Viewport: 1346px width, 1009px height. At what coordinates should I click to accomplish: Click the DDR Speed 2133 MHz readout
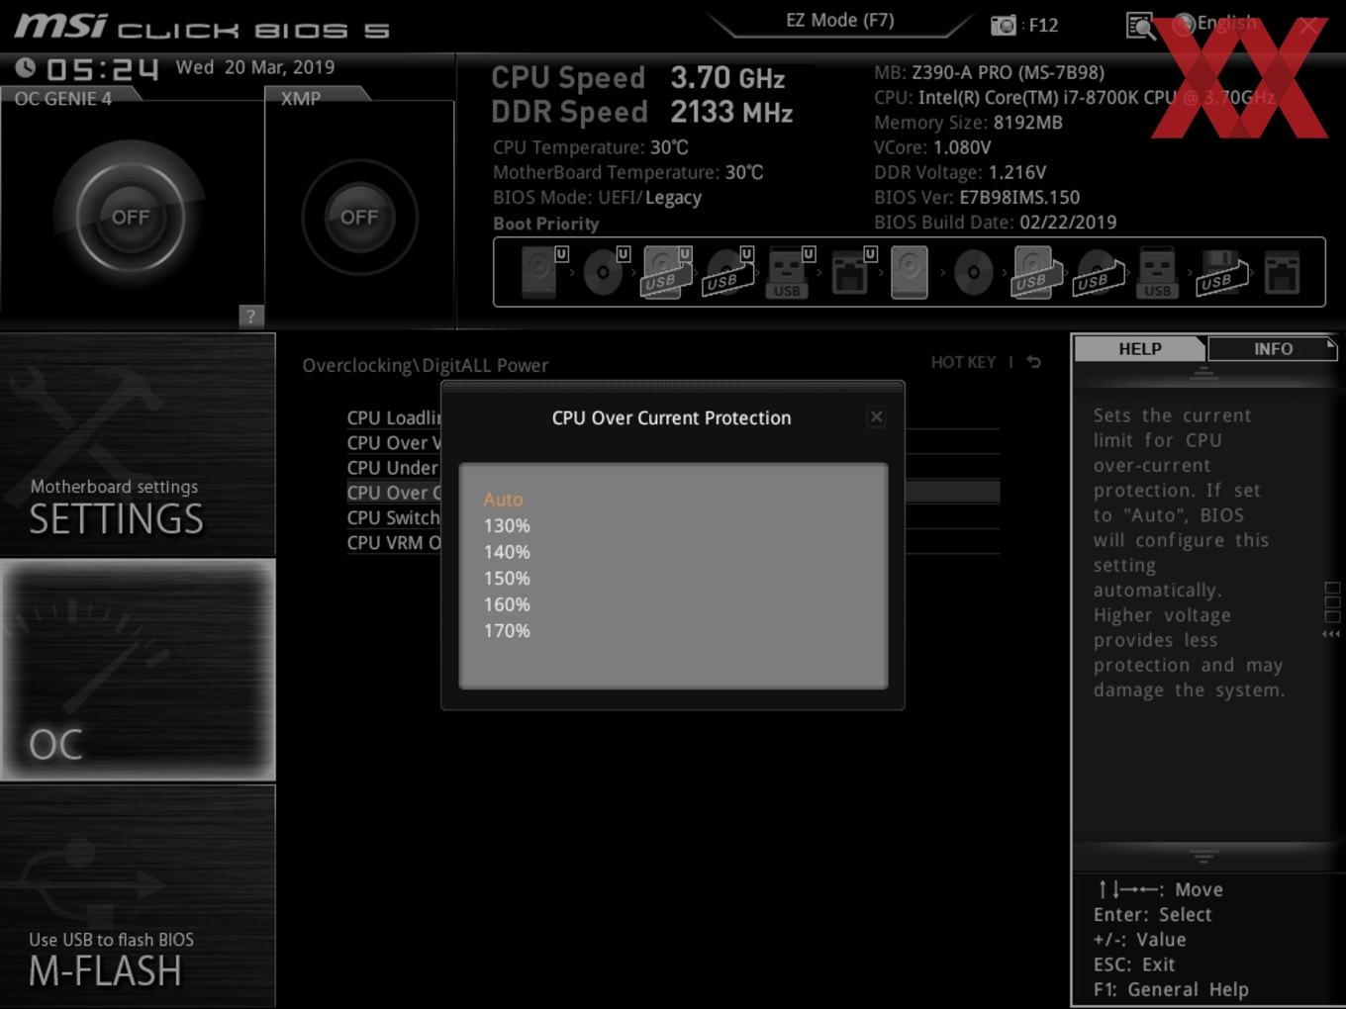642,112
